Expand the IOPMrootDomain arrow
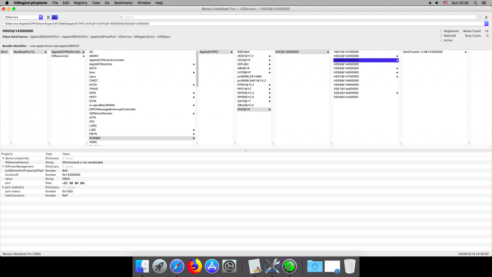 (x=193, y=114)
